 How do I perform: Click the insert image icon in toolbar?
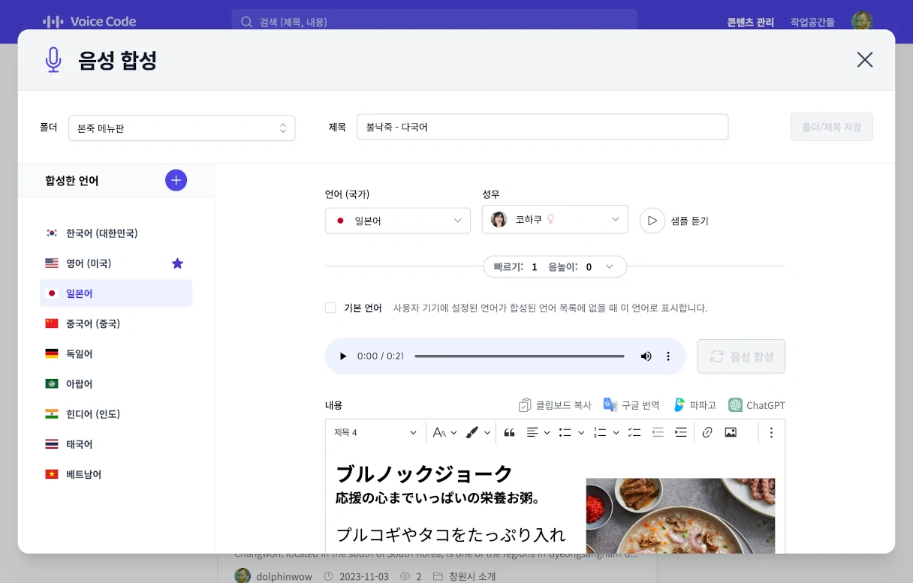click(x=730, y=432)
